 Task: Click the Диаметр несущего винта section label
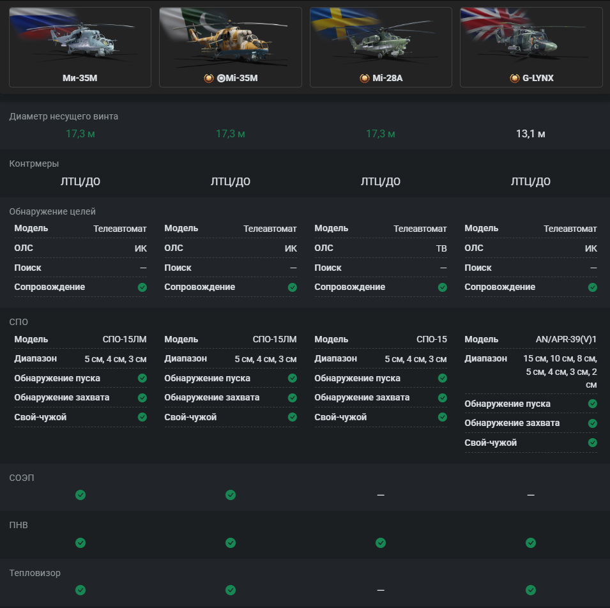[x=64, y=116]
